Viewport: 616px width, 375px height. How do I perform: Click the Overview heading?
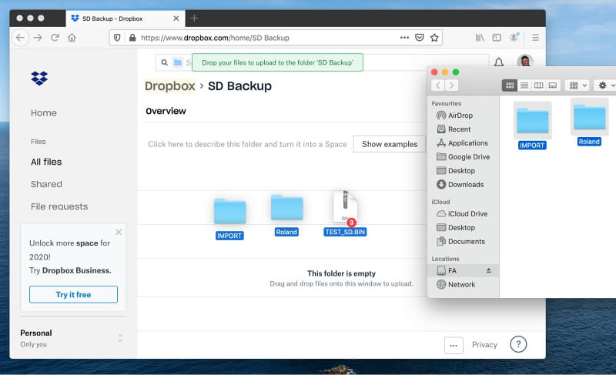(166, 111)
